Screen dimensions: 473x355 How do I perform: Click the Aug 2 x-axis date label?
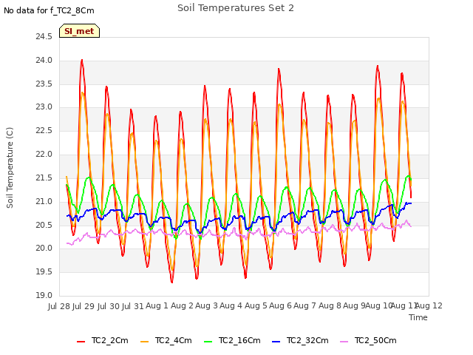tap(182, 305)
